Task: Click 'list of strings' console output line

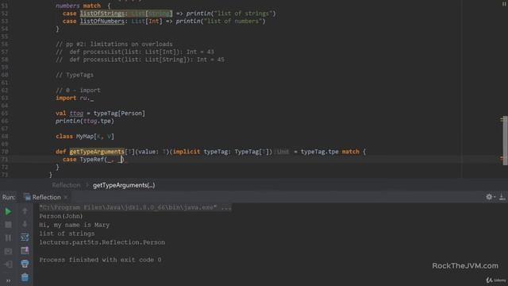Action: (67, 234)
